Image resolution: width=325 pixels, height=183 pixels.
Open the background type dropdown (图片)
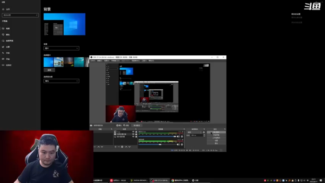(61, 48)
